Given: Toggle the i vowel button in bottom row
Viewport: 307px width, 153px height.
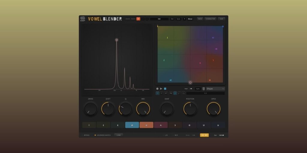Looking at the screenshot, I should click(89, 125).
